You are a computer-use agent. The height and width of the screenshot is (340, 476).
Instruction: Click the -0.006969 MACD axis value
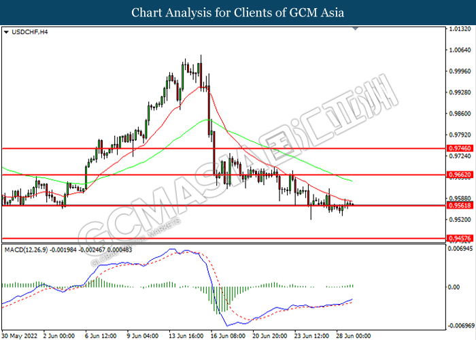(462, 326)
